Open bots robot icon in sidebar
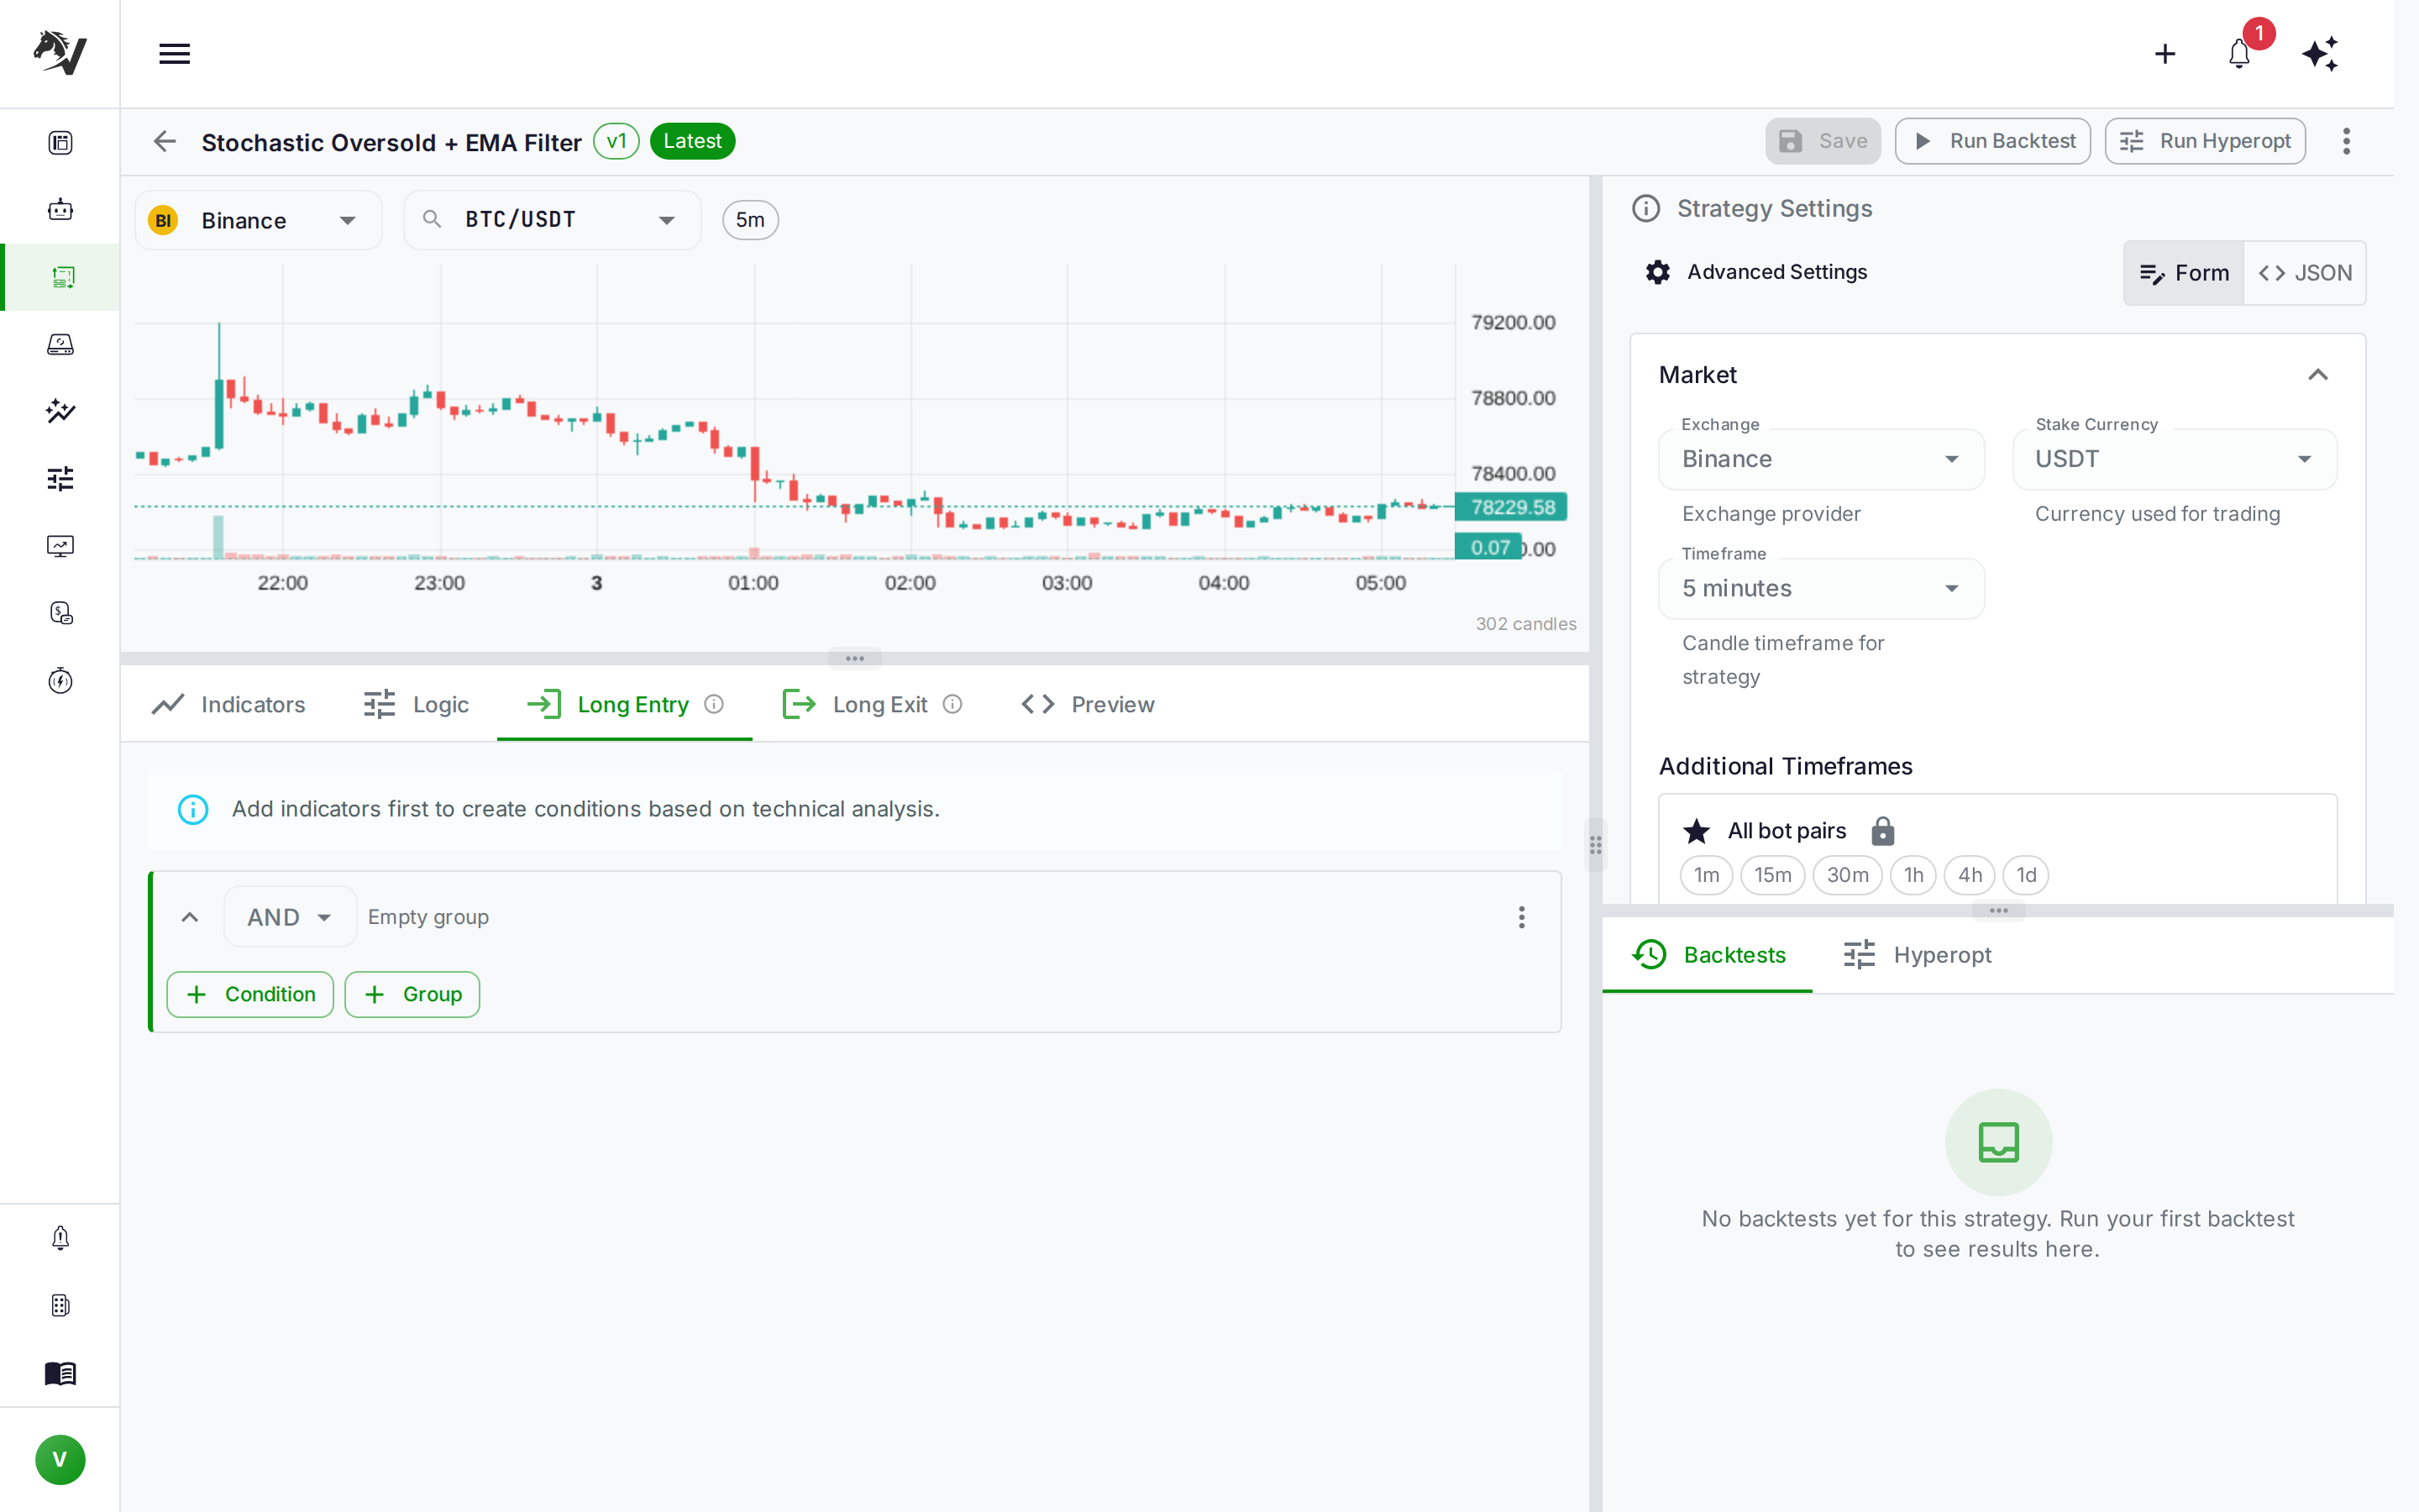2419x1512 pixels. point(60,210)
